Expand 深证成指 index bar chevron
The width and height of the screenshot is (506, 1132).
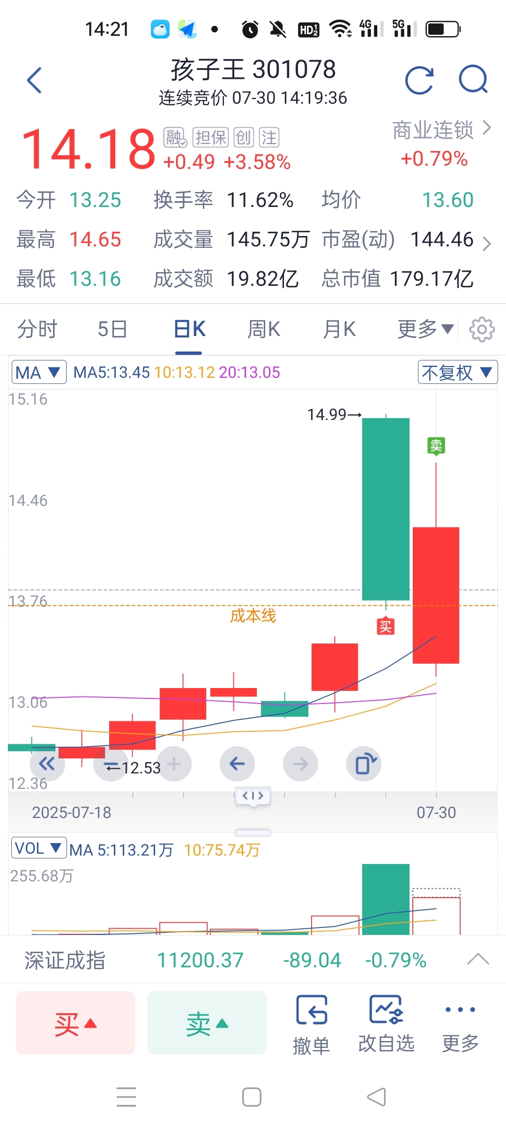click(478, 959)
